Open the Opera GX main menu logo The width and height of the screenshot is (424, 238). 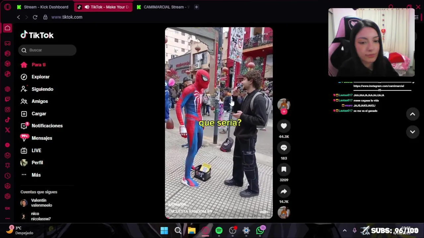pyautogui.click(x=7, y=7)
